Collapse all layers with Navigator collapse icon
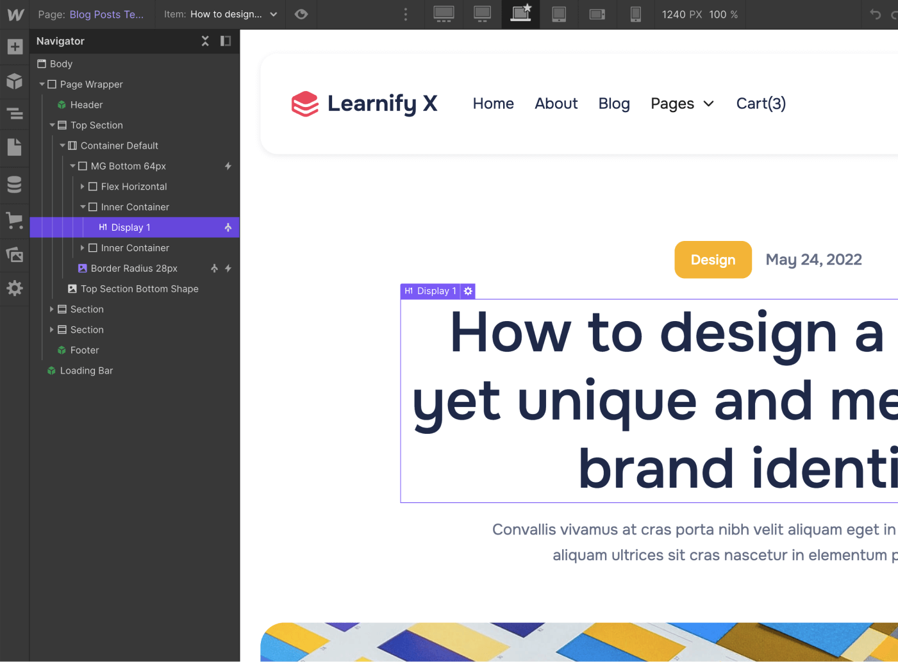The image size is (898, 662). (x=205, y=40)
